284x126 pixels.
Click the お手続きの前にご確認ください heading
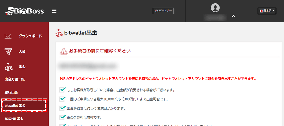pyautogui.click(x=100, y=51)
